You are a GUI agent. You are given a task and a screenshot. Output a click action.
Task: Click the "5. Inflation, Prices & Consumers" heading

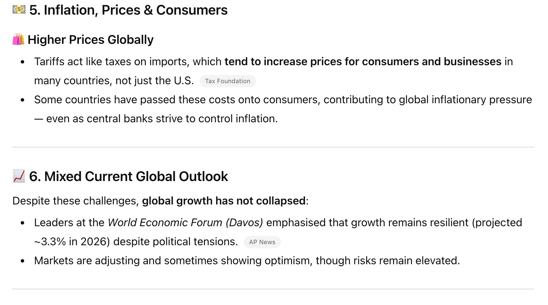[128, 10]
